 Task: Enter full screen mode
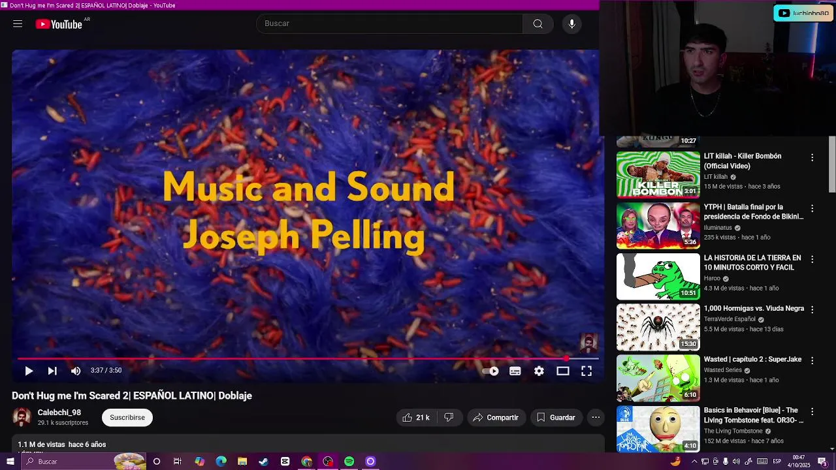pos(587,371)
